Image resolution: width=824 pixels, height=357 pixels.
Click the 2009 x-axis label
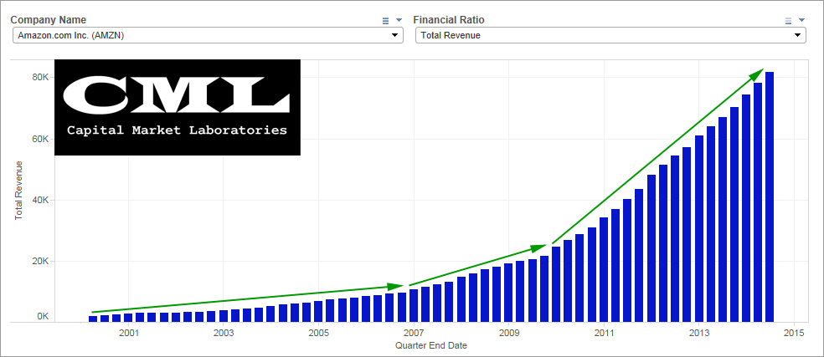(x=508, y=334)
